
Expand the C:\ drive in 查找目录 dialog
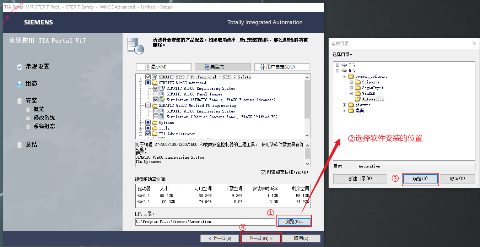point(338,65)
